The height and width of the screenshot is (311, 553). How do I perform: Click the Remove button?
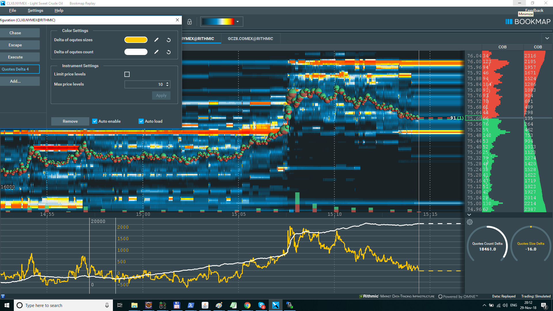point(70,121)
